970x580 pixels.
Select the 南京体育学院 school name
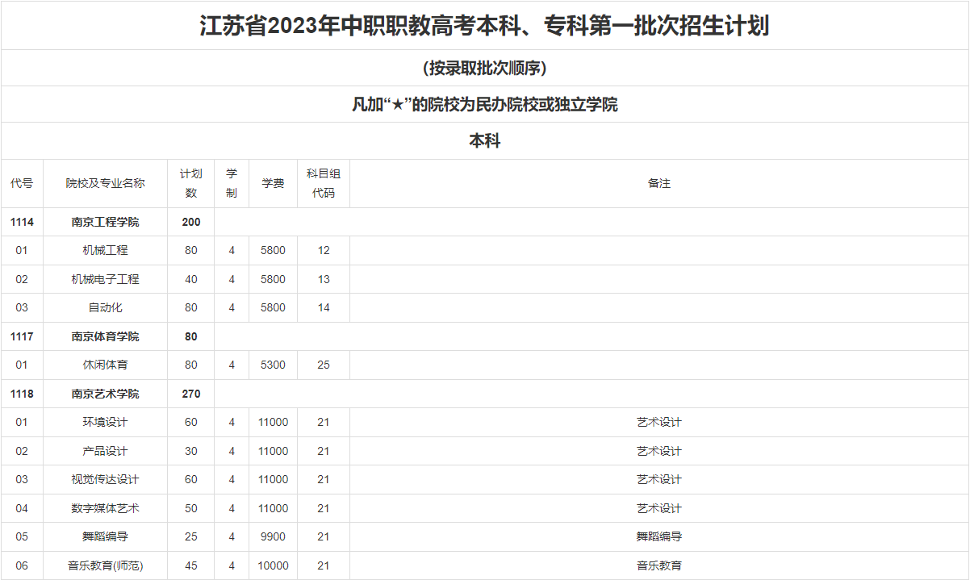click(x=105, y=336)
